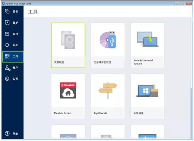The width and height of the screenshot is (194, 141).
Task: Click the CD and USB icon for 应急媒体生成器
Action: (108, 40)
